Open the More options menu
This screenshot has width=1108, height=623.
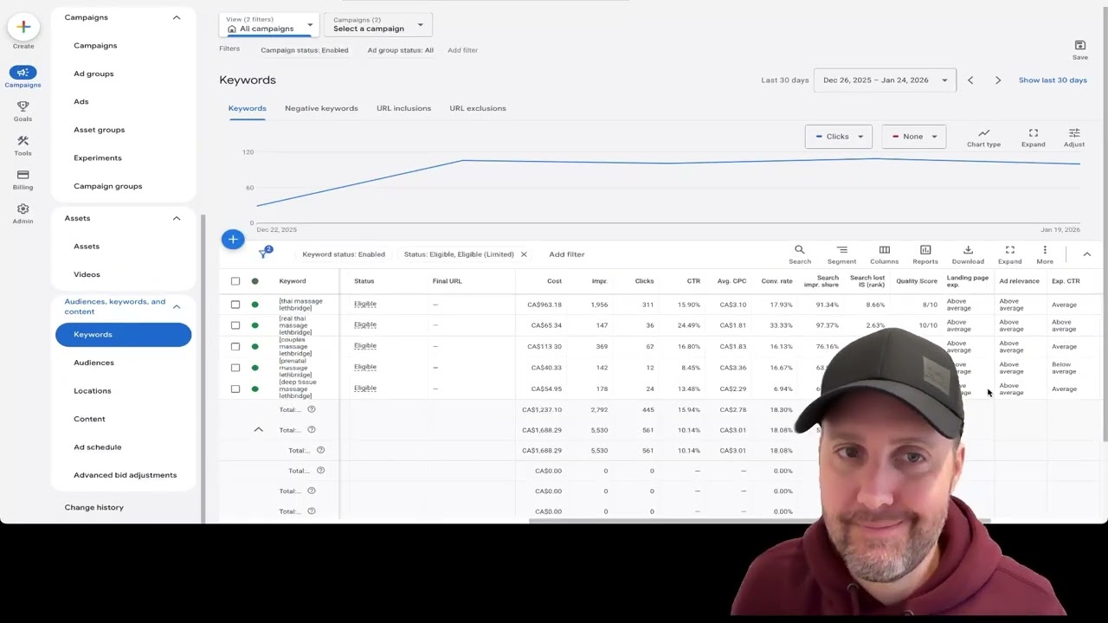(1045, 254)
